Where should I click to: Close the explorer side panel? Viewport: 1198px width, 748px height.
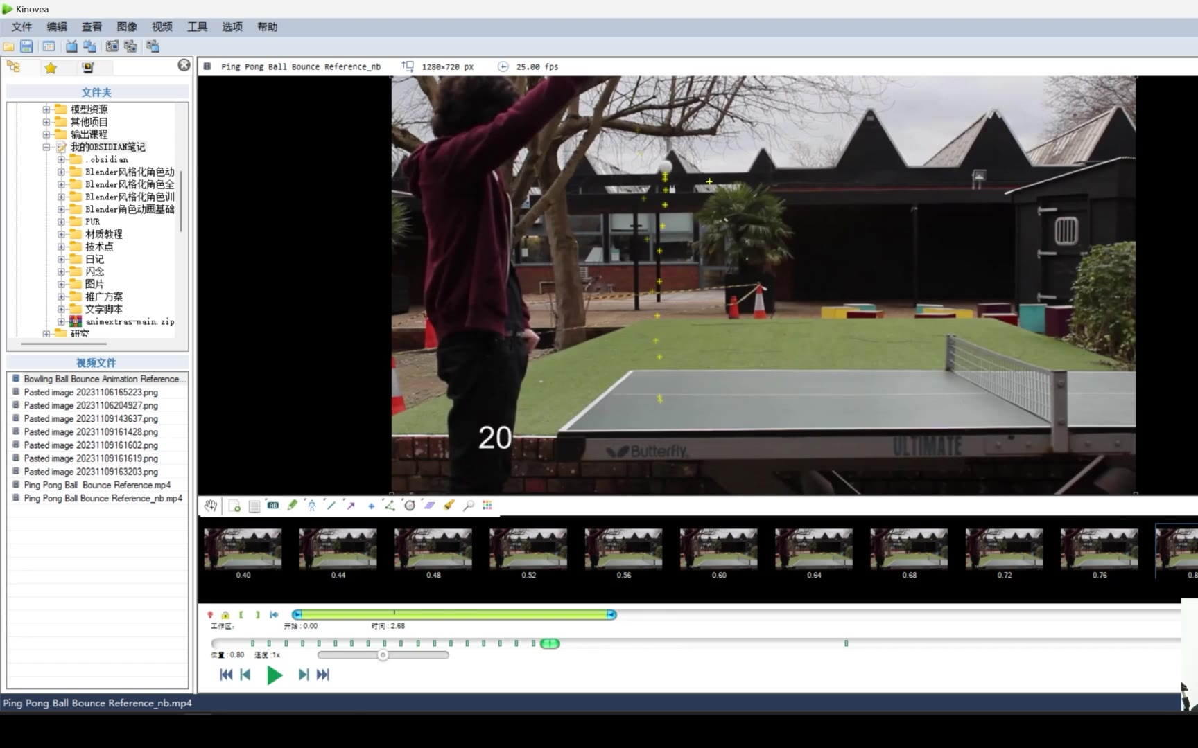click(184, 64)
